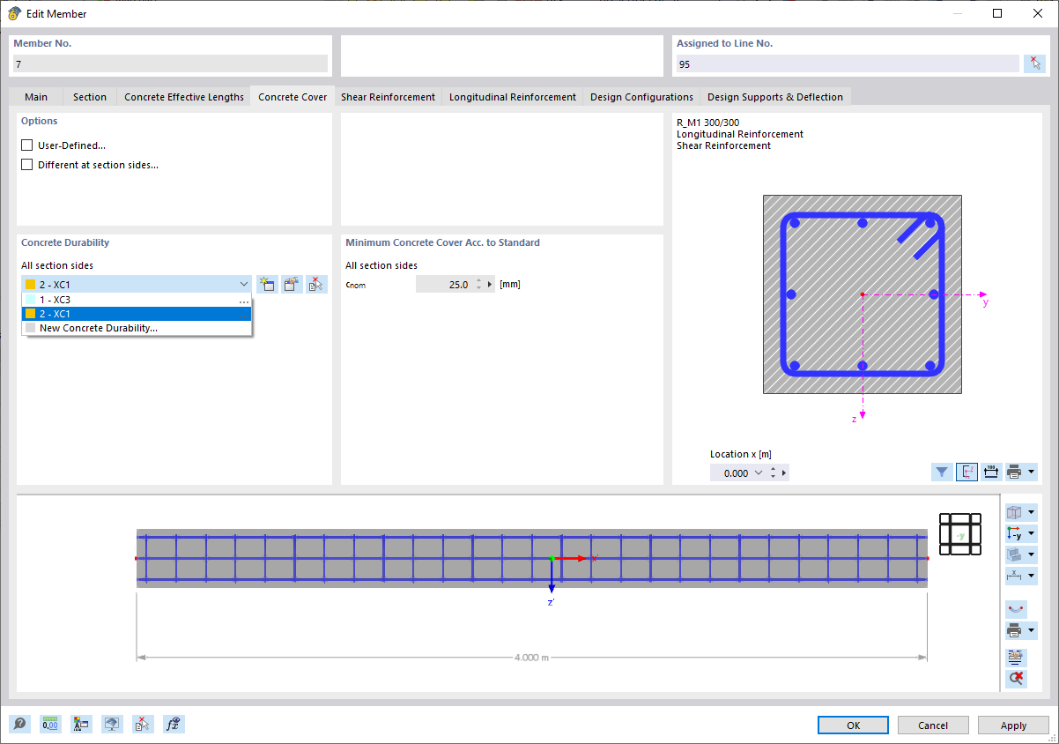Click the fx formula icon
Image resolution: width=1059 pixels, height=744 pixels.
coord(174,725)
